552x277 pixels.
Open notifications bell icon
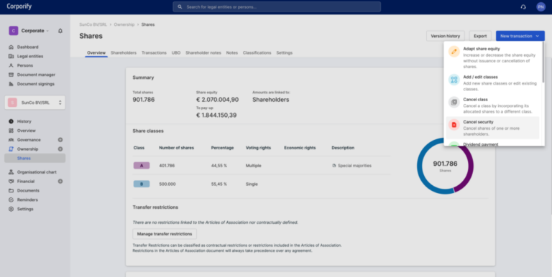(60, 31)
